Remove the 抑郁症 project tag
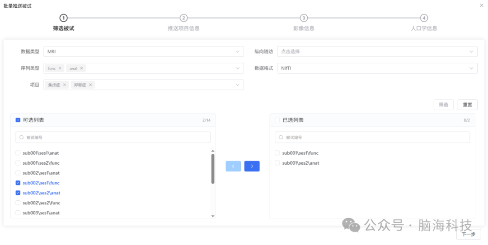 pos(90,85)
